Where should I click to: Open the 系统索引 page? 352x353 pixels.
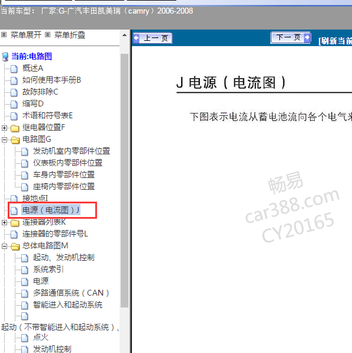pyautogui.click(x=49, y=269)
